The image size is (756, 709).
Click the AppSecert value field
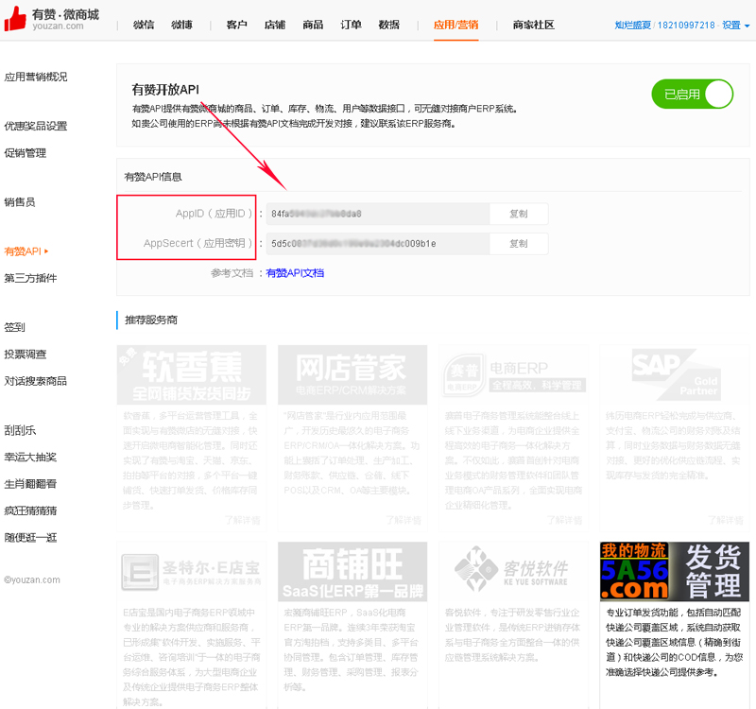378,244
